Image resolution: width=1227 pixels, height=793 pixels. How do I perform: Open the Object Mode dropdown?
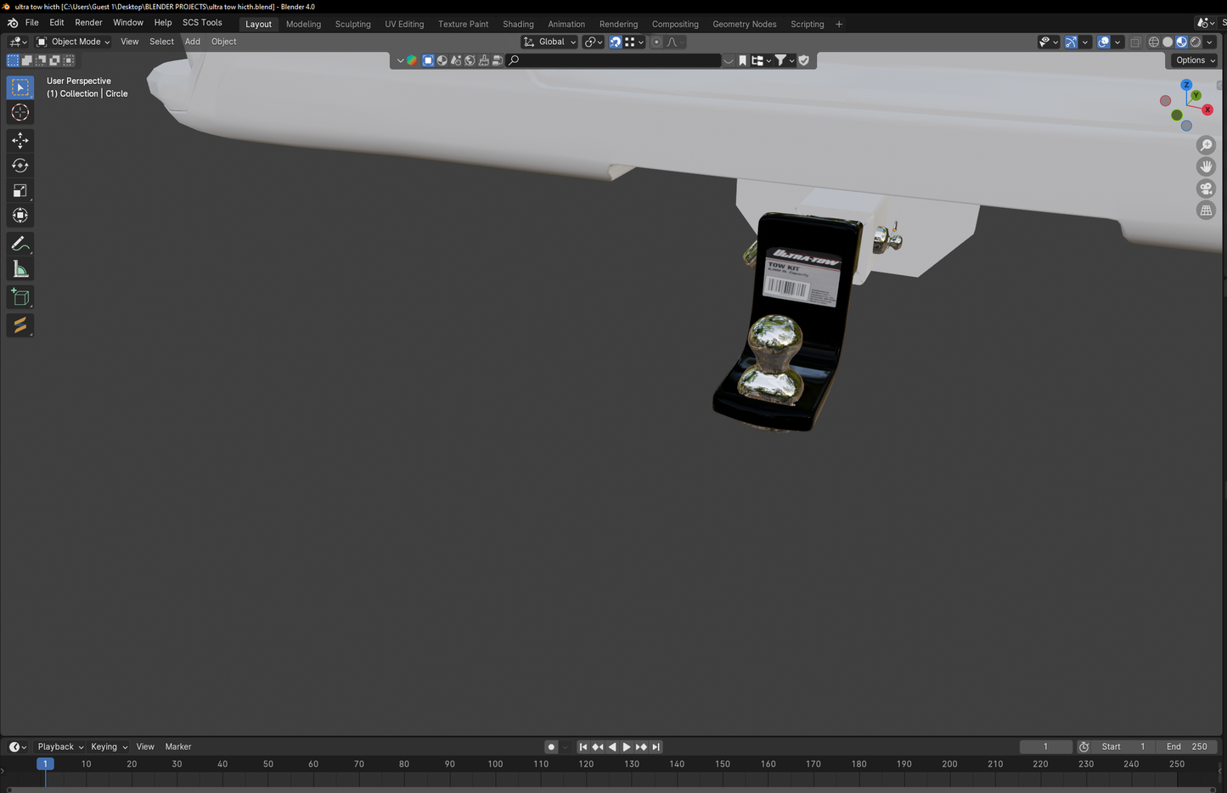tap(74, 42)
